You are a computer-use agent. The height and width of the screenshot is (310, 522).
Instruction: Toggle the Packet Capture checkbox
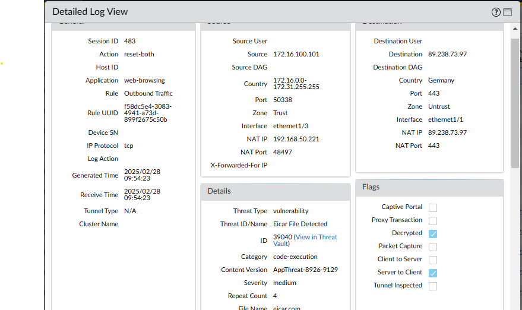[433, 246]
